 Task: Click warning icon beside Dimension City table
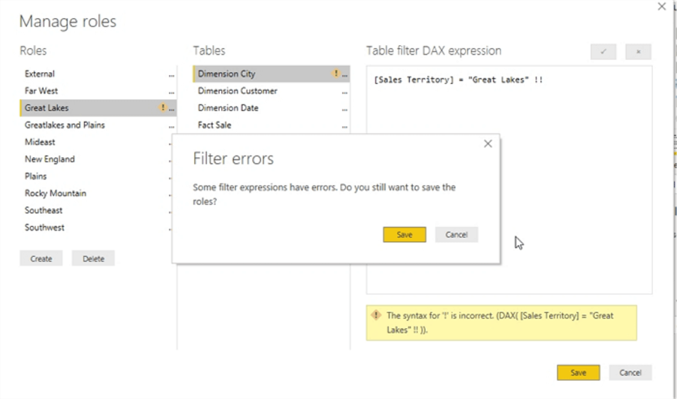(x=335, y=74)
